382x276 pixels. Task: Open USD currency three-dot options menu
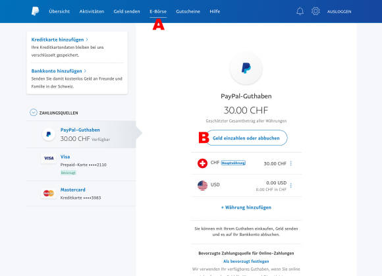click(291, 186)
